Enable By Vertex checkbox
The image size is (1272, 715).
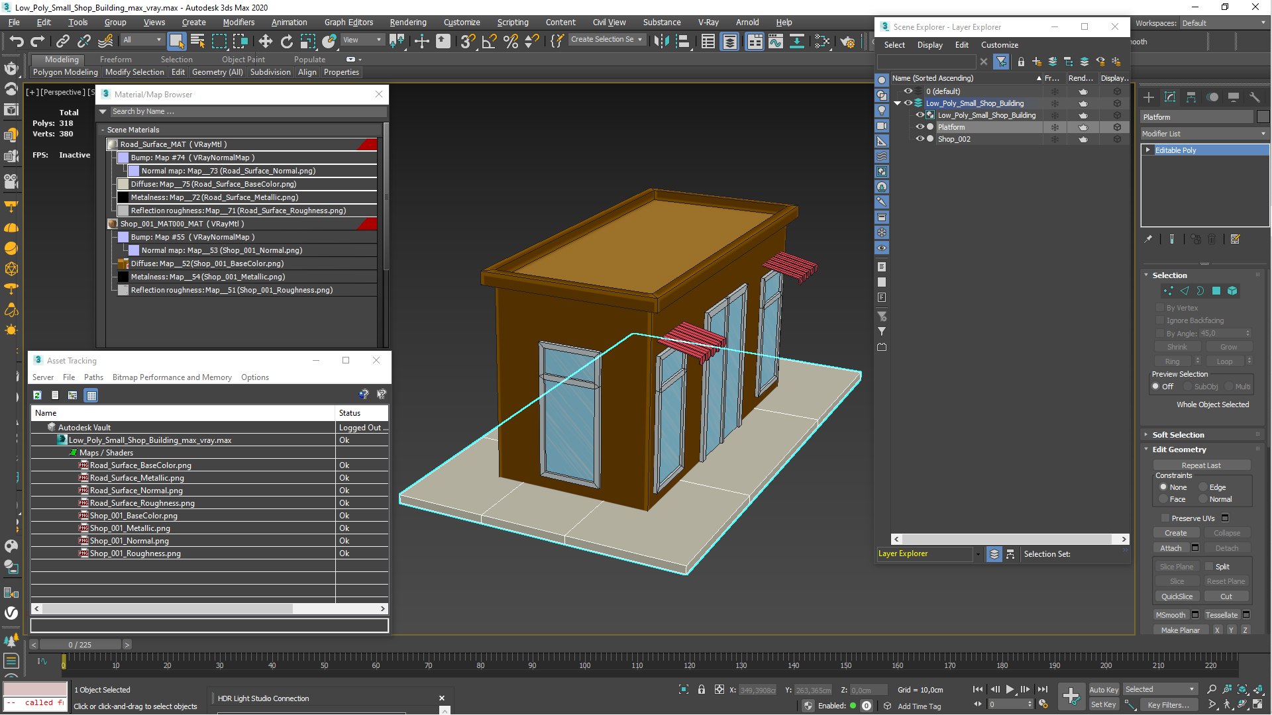tap(1160, 307)
